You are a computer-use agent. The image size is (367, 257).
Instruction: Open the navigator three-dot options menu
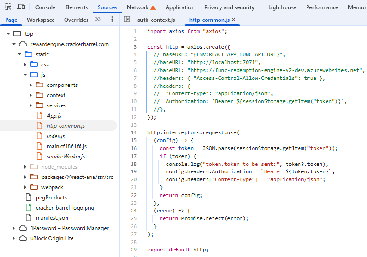[x=112, y=20]
